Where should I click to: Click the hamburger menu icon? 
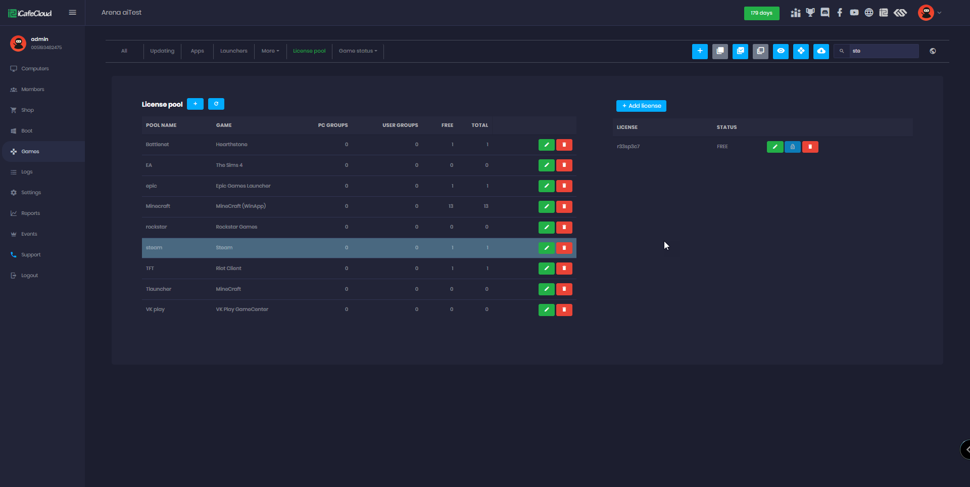(73, 13)
